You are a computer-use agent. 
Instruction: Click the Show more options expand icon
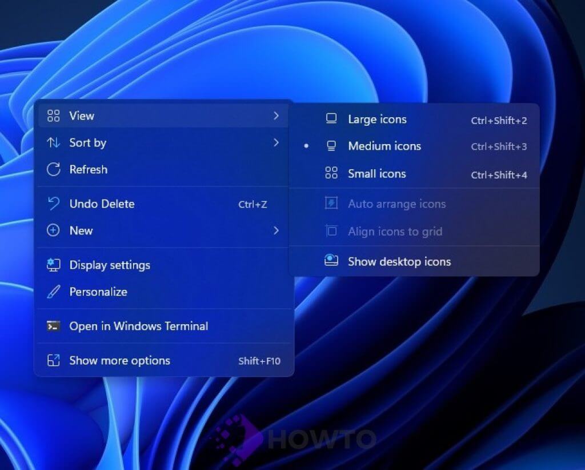(53, 360)
